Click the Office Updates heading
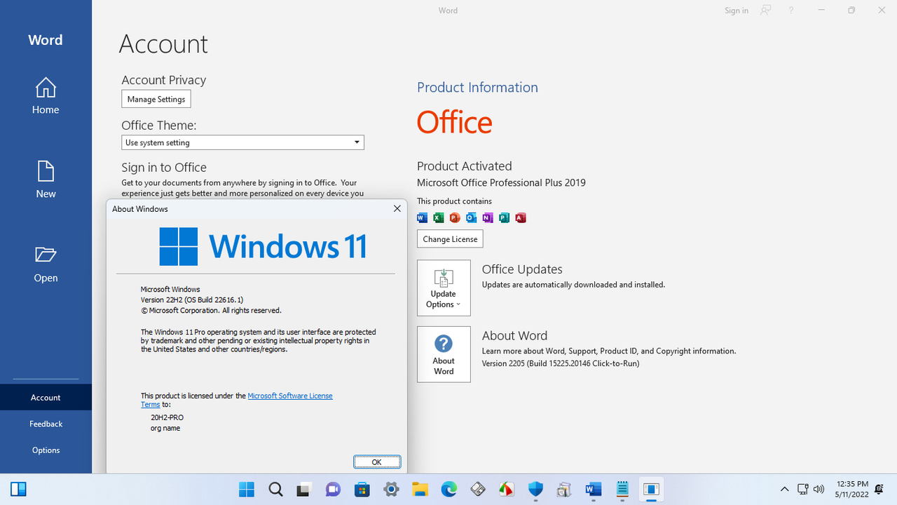Image resolution: width=897 pixels, height=505 pixels. click(522, 269)
